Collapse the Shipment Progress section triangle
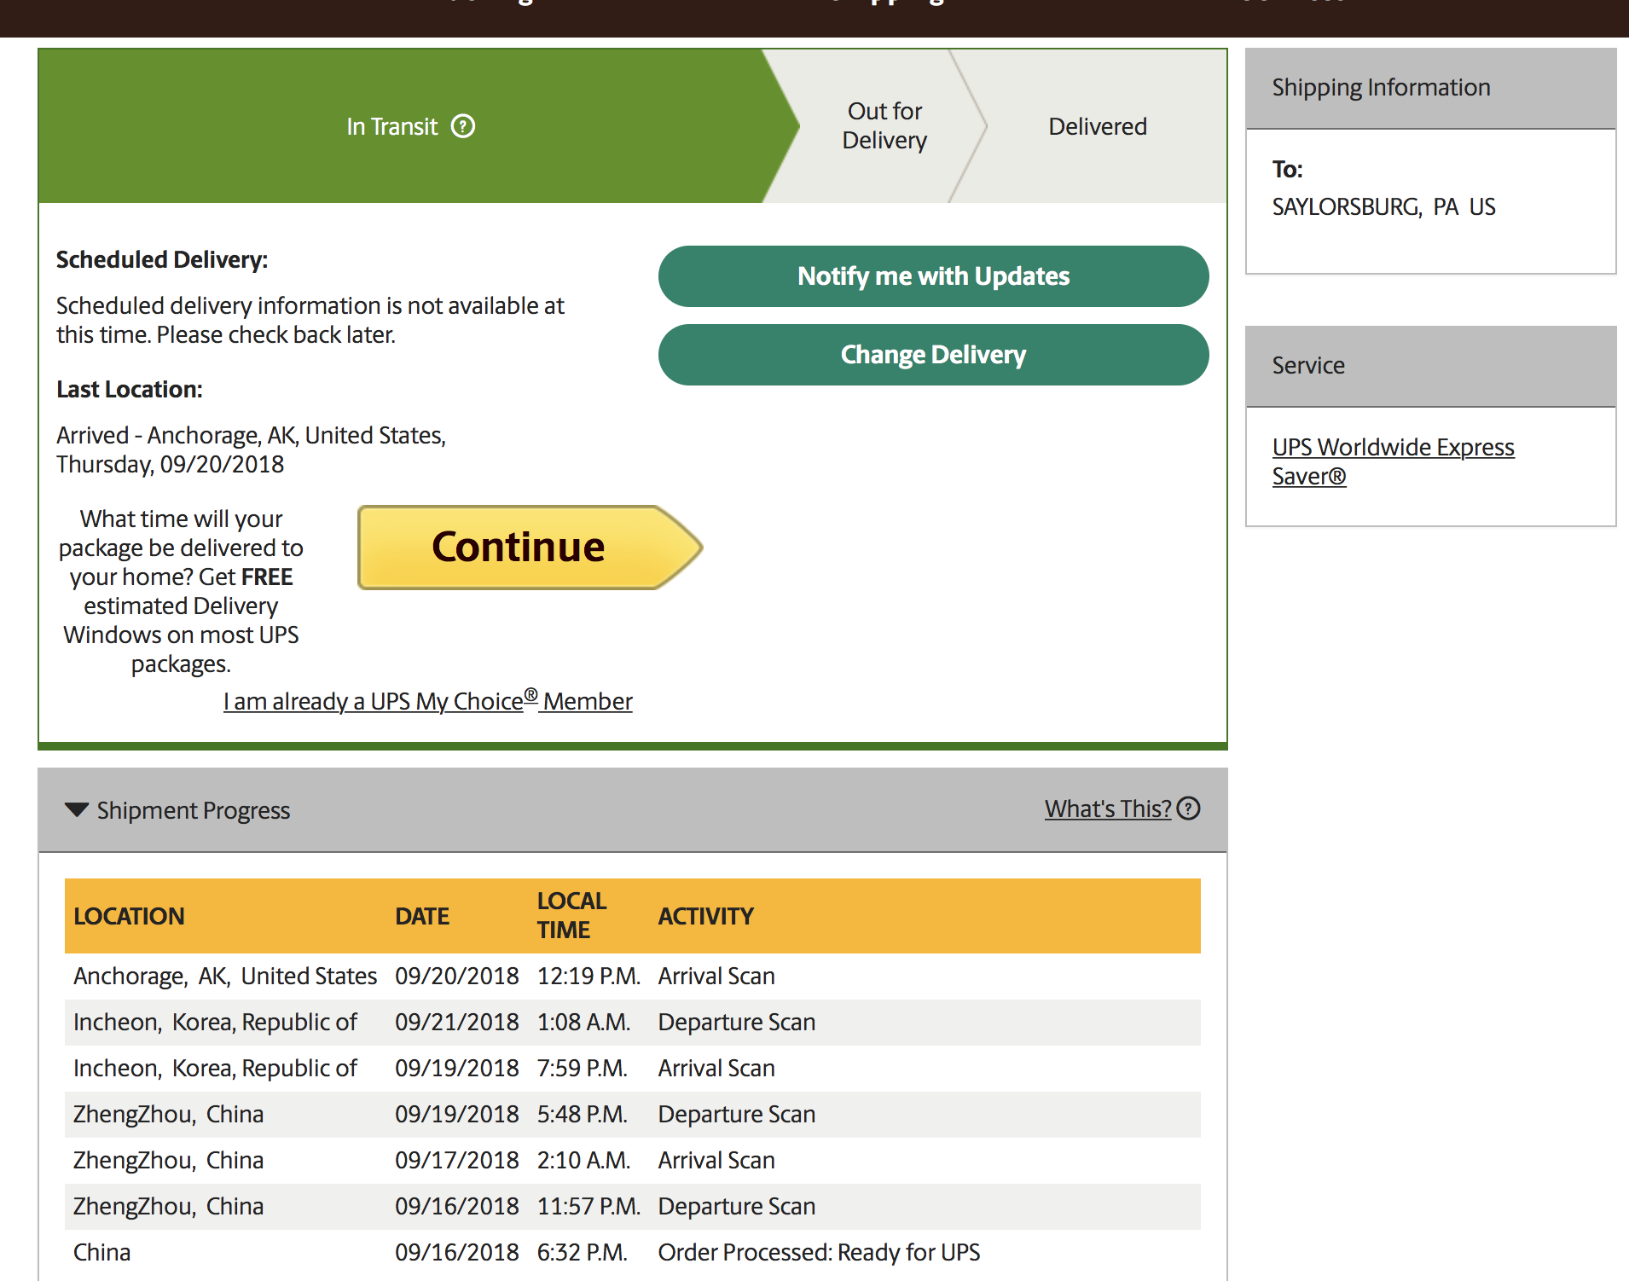1629x1281 pixels. click(x=77, y=809)
